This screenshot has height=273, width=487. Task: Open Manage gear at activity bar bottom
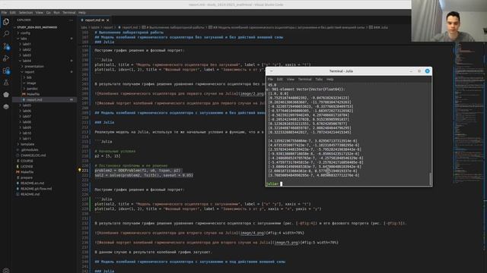point(6,270)
